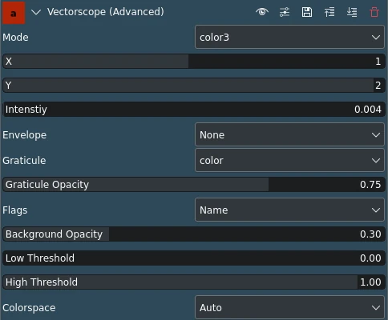Open the Mode dropdown showing color3
The image size is (388, 320).
click(289, 37)
